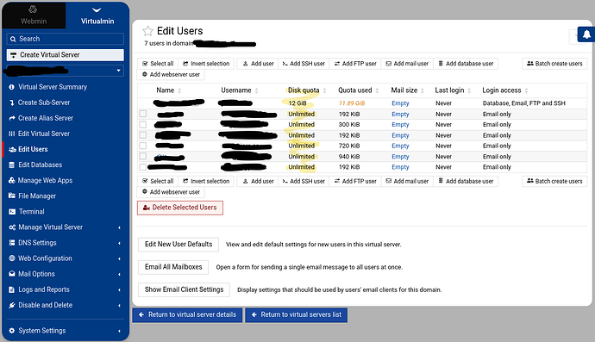The width and height of the screenshot is (595, 342).
Task: Click the Search field in the sidebar
Action: coord(66,39)
